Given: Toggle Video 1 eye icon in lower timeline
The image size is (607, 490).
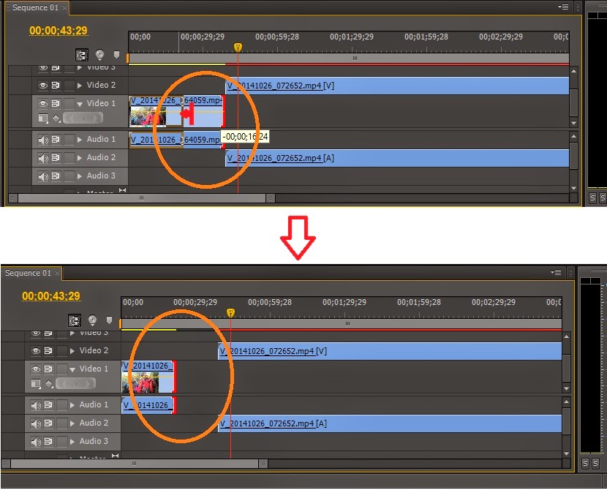Looking at the screenshot, I should pos(36,369).
